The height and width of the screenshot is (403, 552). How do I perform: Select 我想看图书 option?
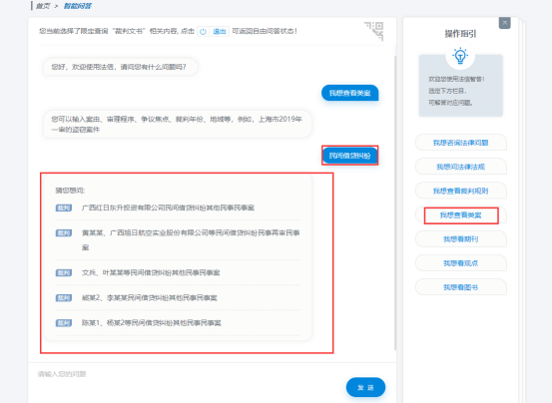coord(460,287)
